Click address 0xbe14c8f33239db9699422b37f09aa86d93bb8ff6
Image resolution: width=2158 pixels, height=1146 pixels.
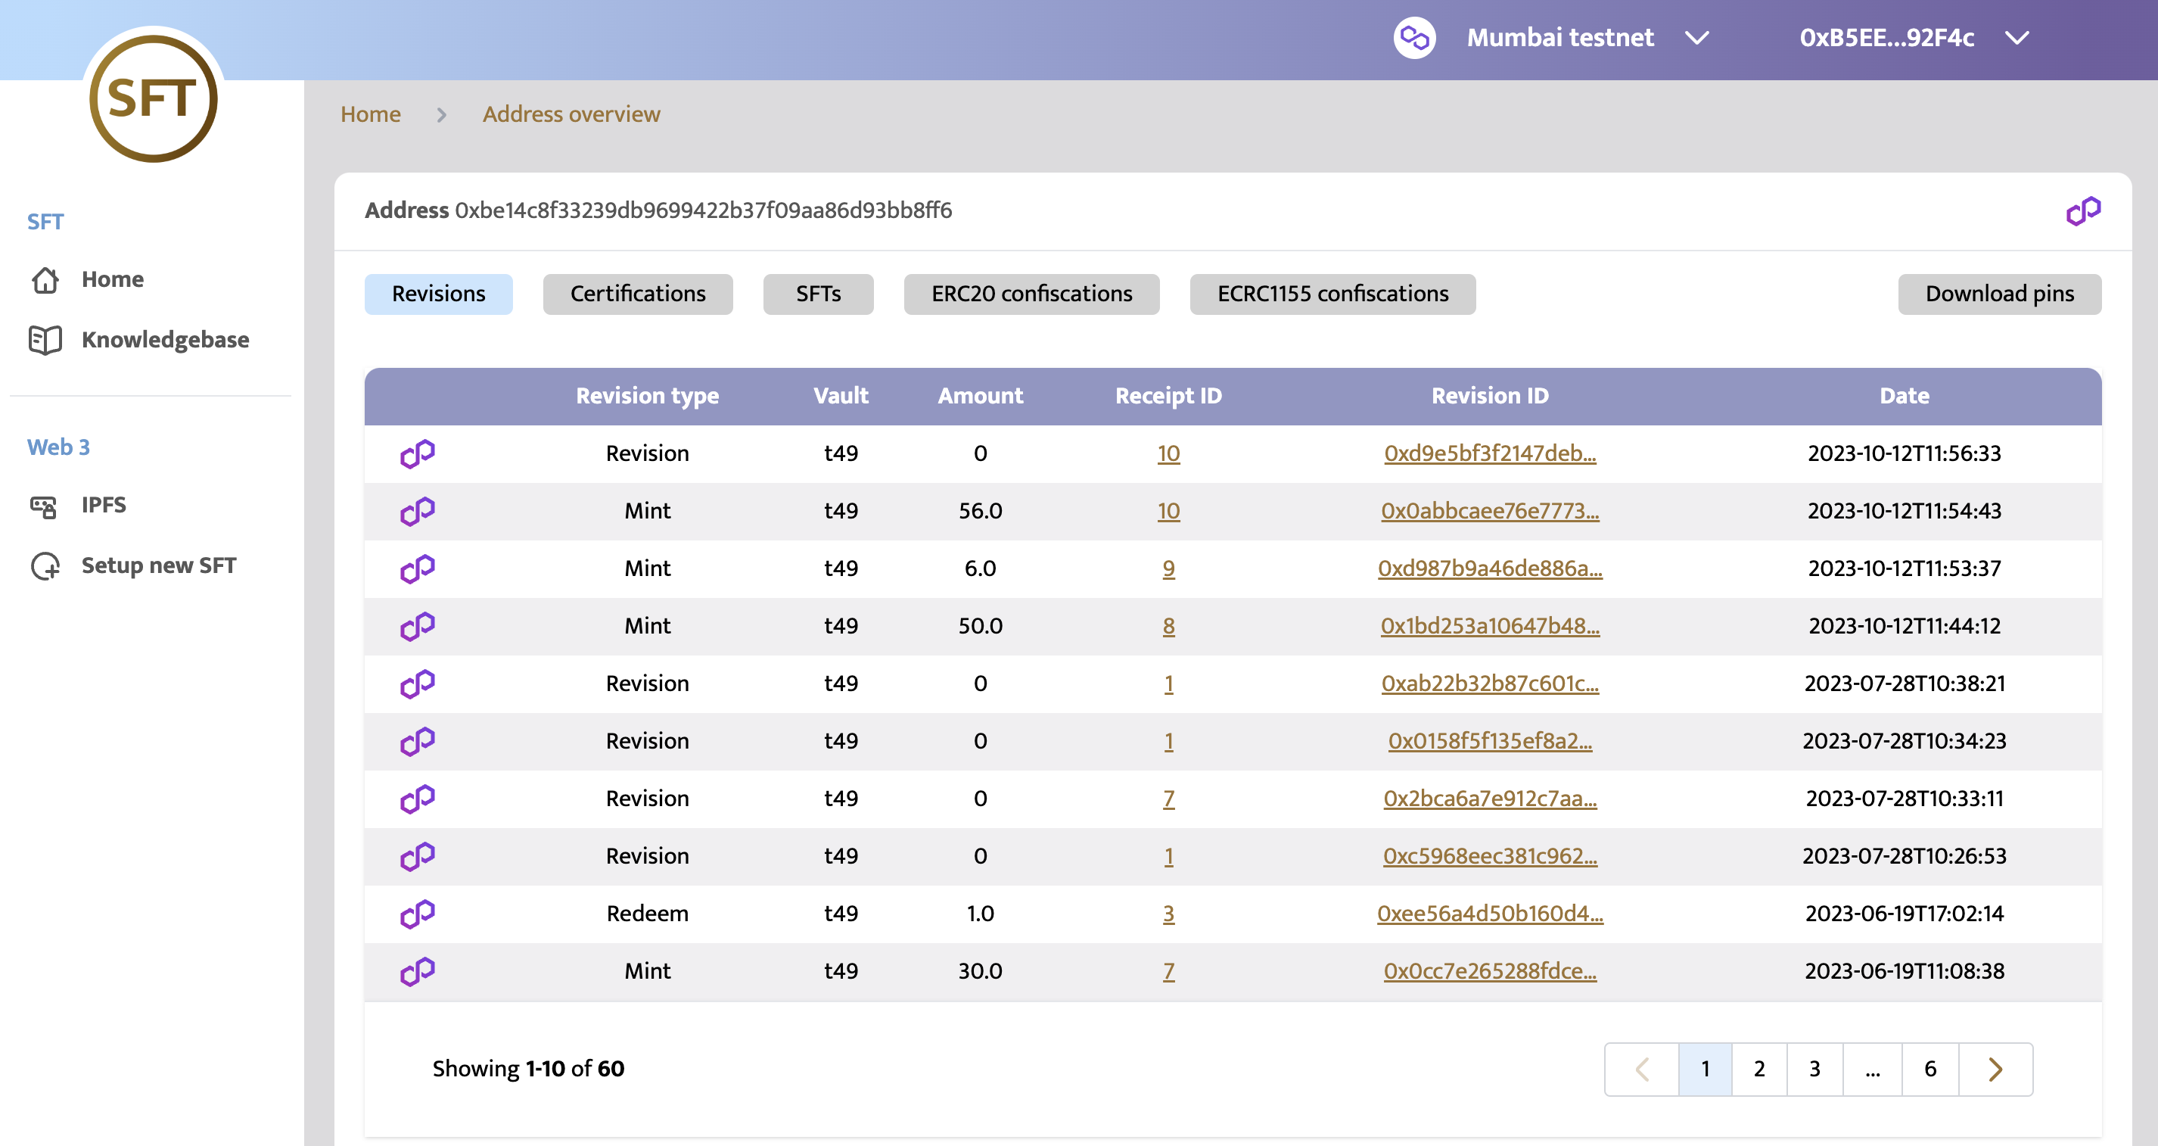(703, 210)
